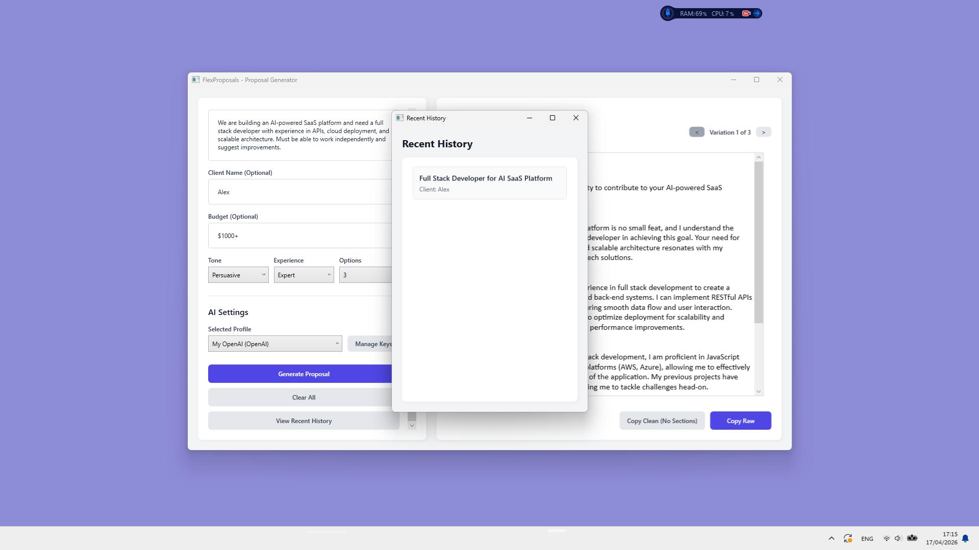Minimize the Recent History window
Viewport: 979px width, 550px height.
(529, 118)
